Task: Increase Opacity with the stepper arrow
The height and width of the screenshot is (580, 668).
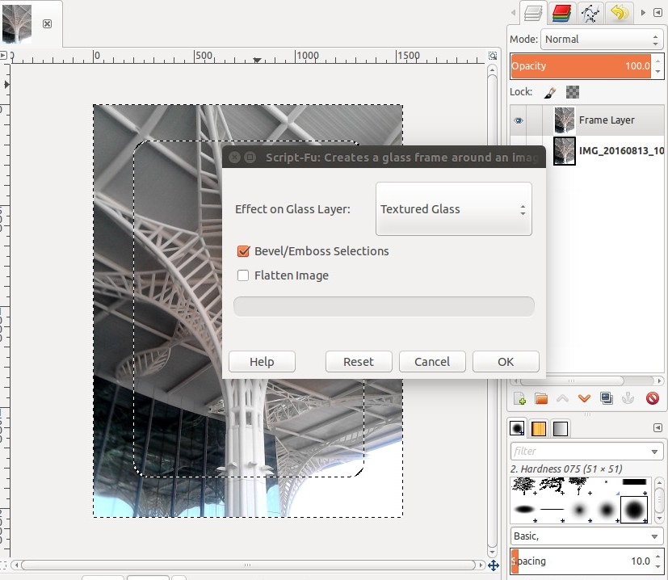Action: pyautogui.click(x=658, y=61)
